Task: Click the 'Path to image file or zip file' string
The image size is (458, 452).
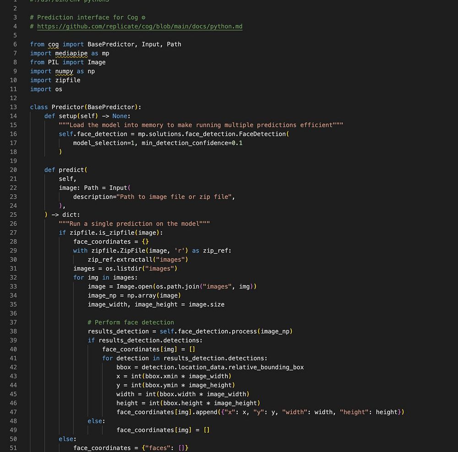Action: [x=174, y=197]
